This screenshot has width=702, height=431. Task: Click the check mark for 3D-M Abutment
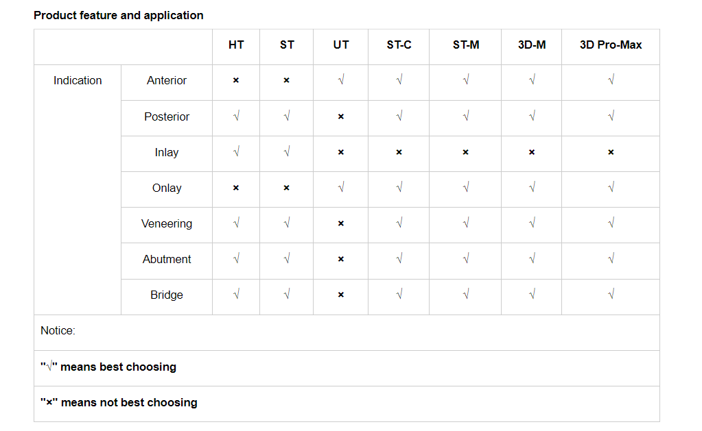(532, 259)
